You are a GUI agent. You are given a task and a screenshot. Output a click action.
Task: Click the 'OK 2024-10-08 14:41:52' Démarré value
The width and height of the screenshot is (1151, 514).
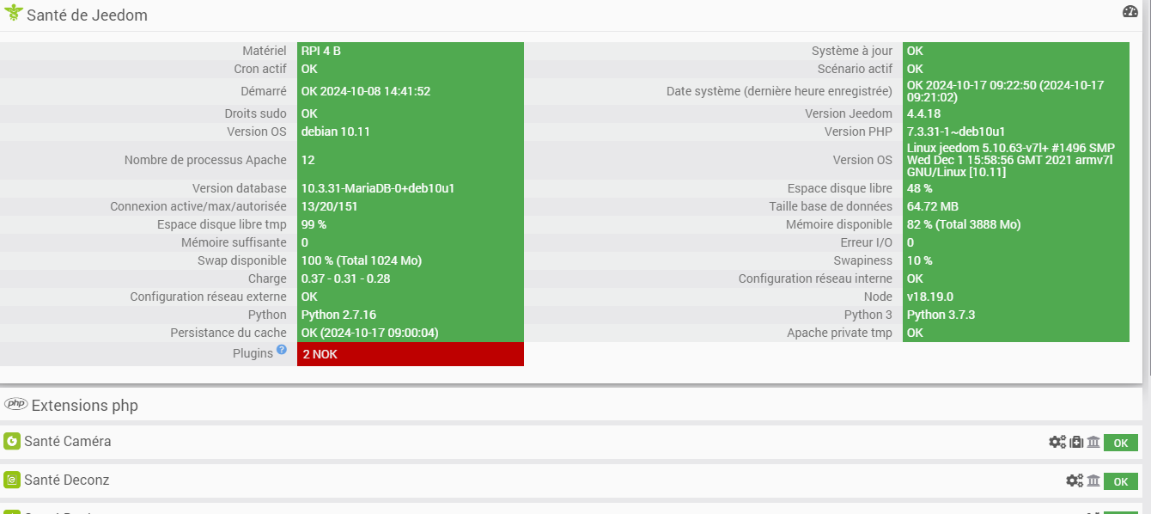[366, 91]
